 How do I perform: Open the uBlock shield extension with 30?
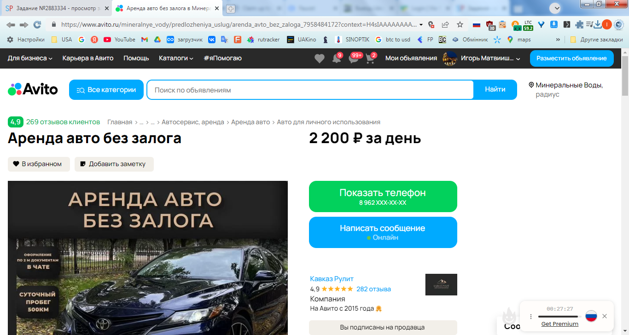pyautogui.click(x=490, y=25)
